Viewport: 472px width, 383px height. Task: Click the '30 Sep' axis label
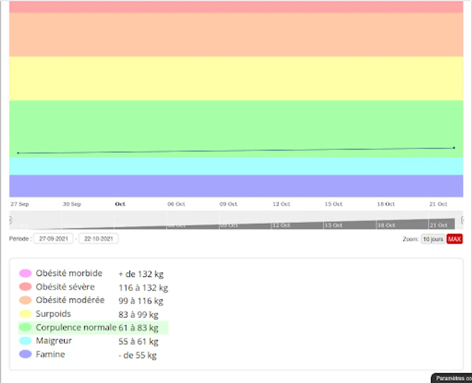(x=72, y=204)
